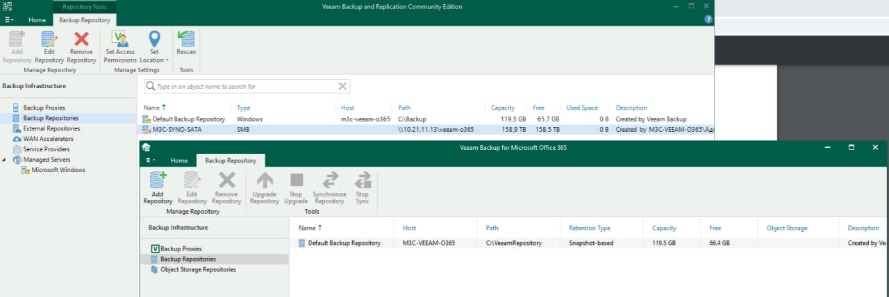Open the main menu button in the Replication window
The width and height of the screenshot is (889, 297).
pyautogui.click(x=9, y=20)
